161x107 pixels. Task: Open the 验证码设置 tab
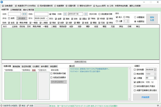26,67
